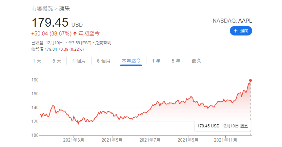Click the 180 y-axis label
The image size is (282, 147).
tap(35, 80)
